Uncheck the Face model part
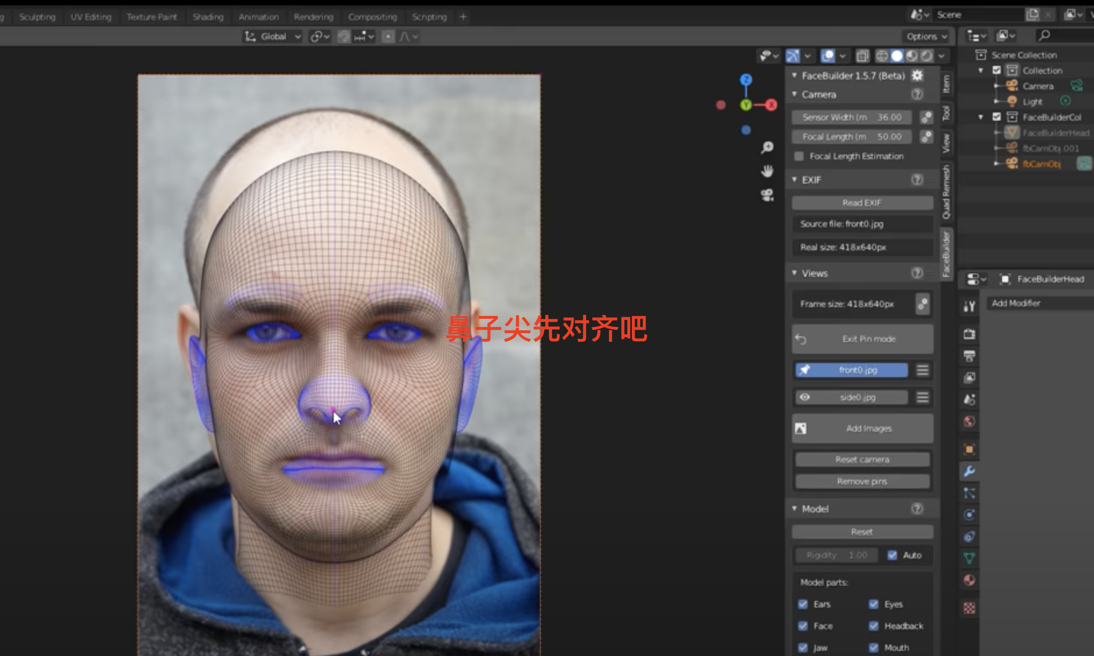Image resolution: width=1094 pixels, height=656 pixels. (x=803, y=626)
